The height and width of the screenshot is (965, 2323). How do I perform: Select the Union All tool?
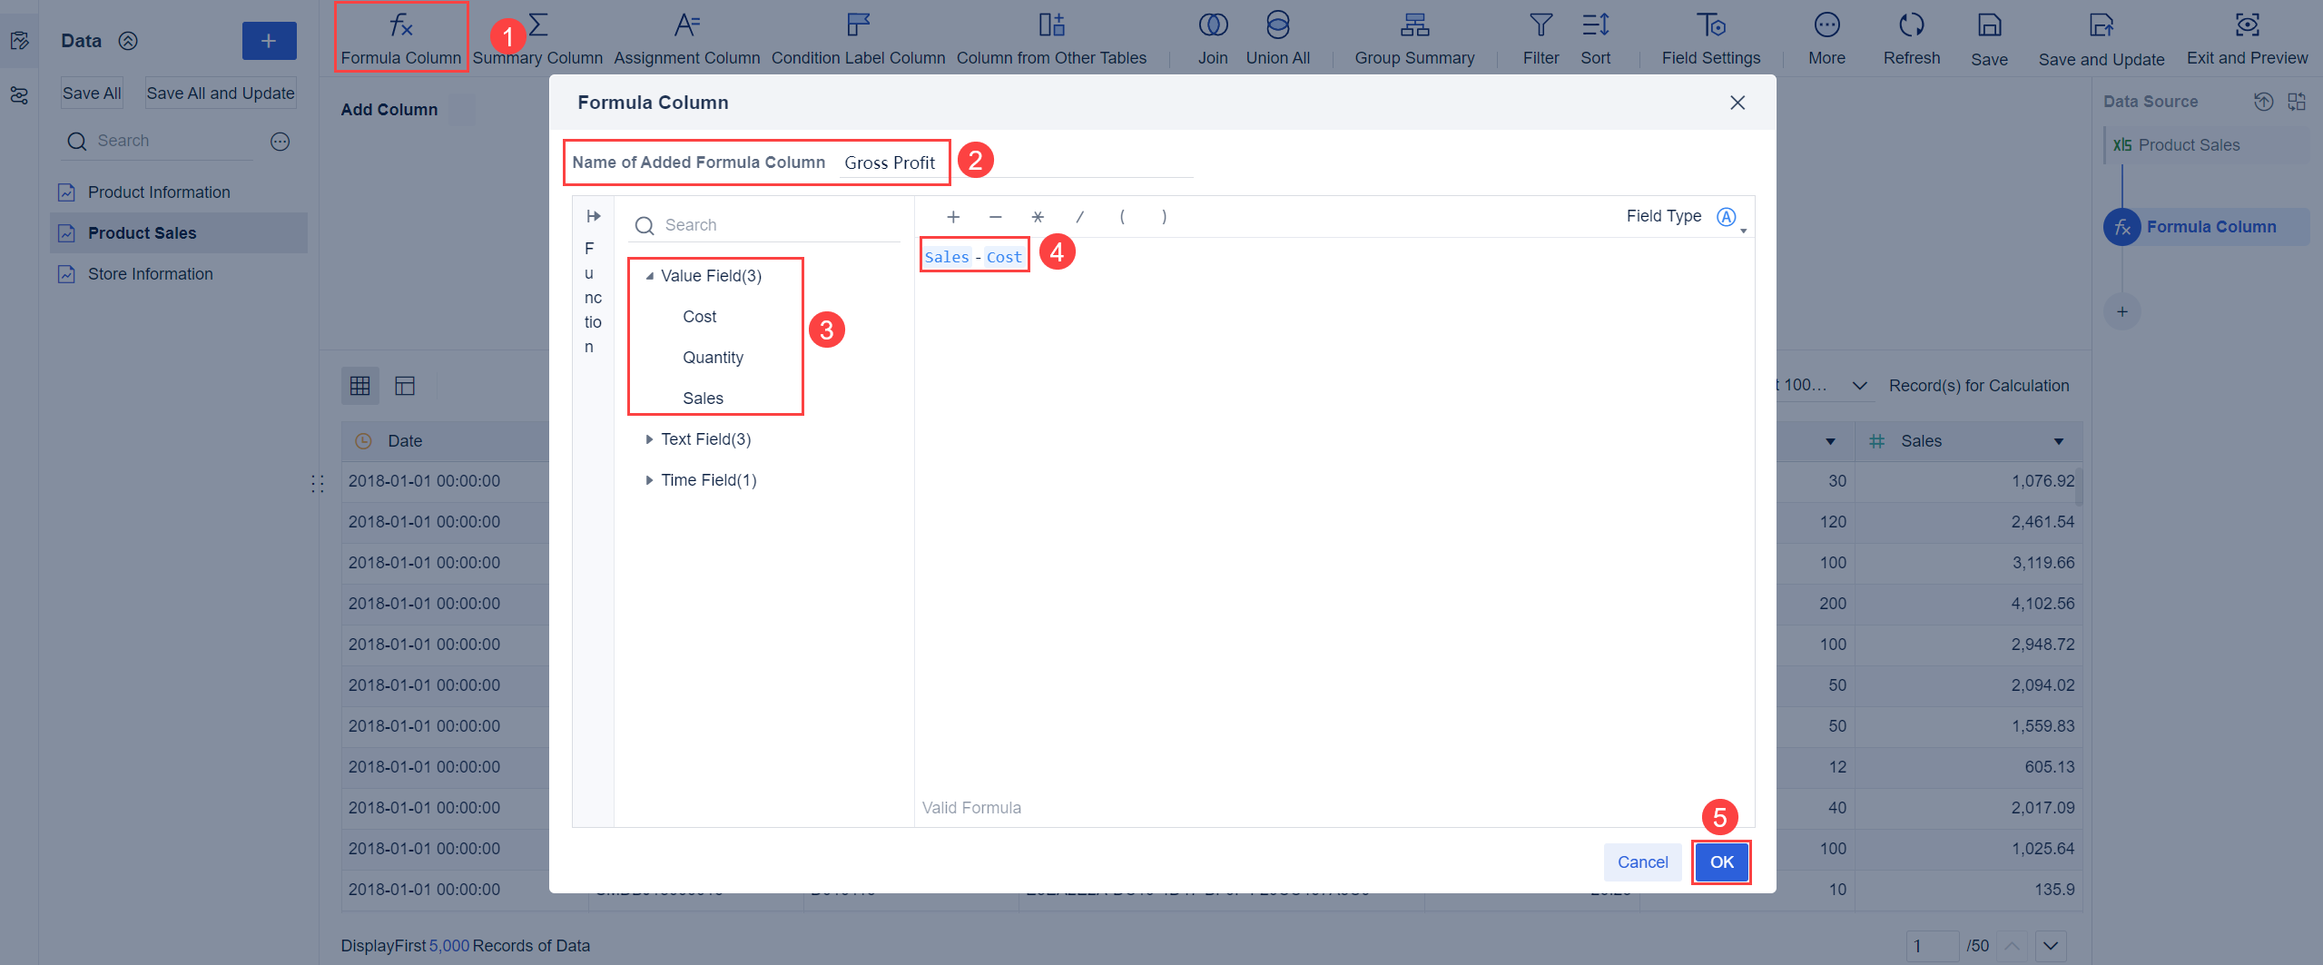point(1277,38)
